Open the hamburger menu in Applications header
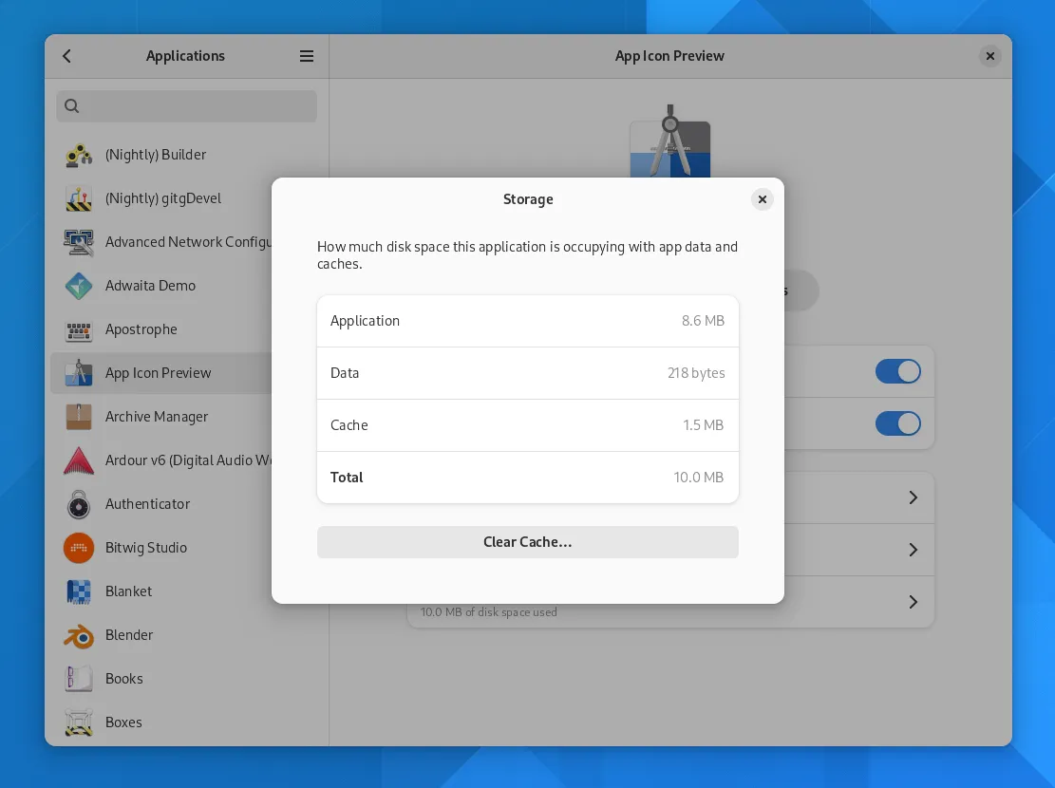1055x788 pixels. [x=306, y=56]
